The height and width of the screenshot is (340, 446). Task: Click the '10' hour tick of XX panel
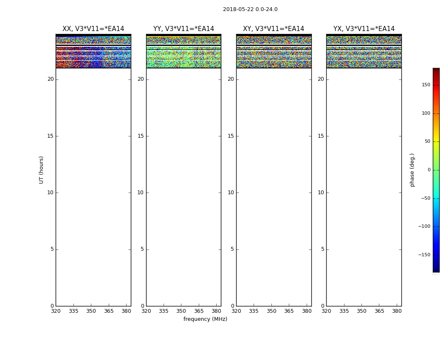click(51, 193)
